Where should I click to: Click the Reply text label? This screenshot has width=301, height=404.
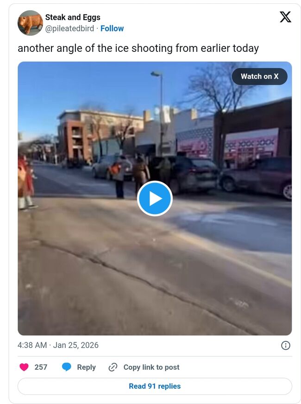[86, 367]
